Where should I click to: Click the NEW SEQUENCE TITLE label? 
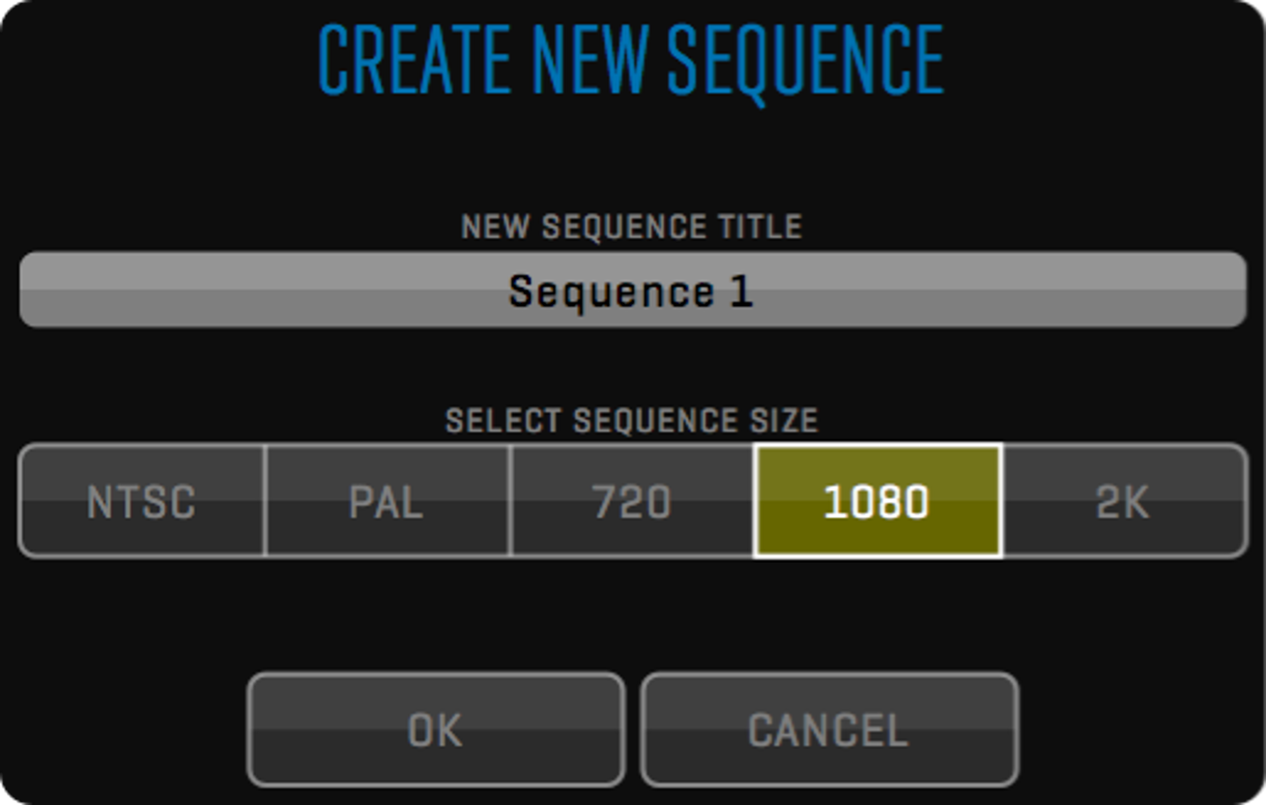pyautogui.click(x=632, y=227)
